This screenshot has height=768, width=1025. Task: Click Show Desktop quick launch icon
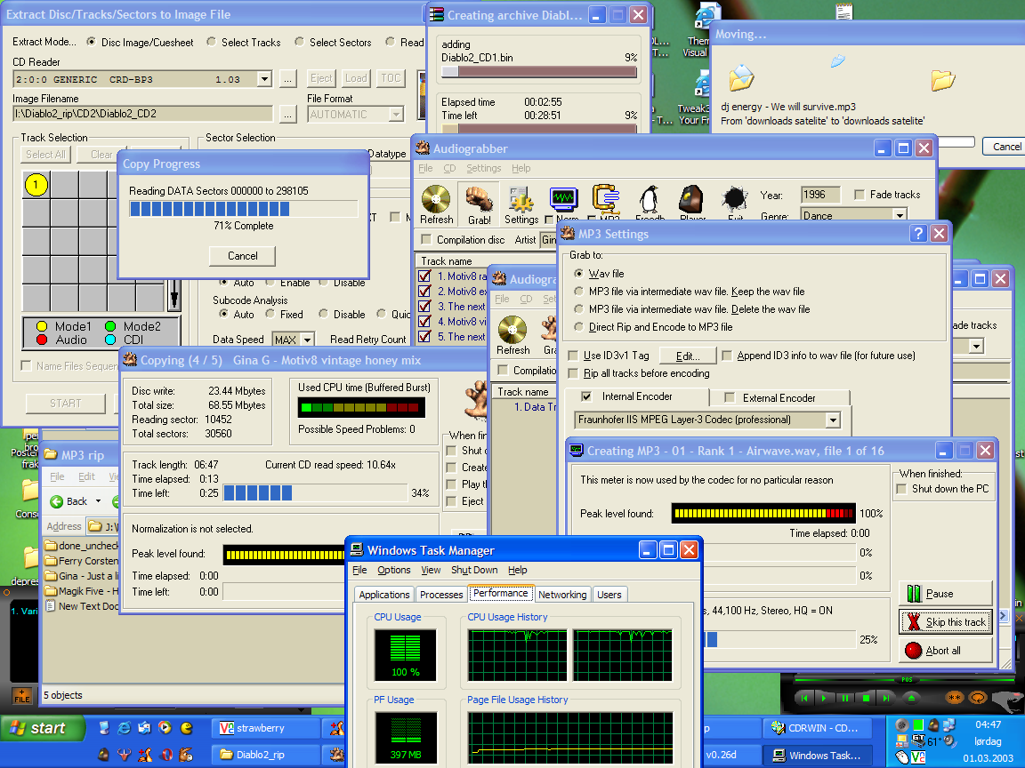104,727
